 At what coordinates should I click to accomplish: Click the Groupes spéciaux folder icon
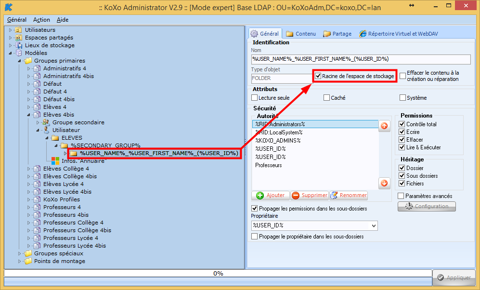[x=28, y=253]
